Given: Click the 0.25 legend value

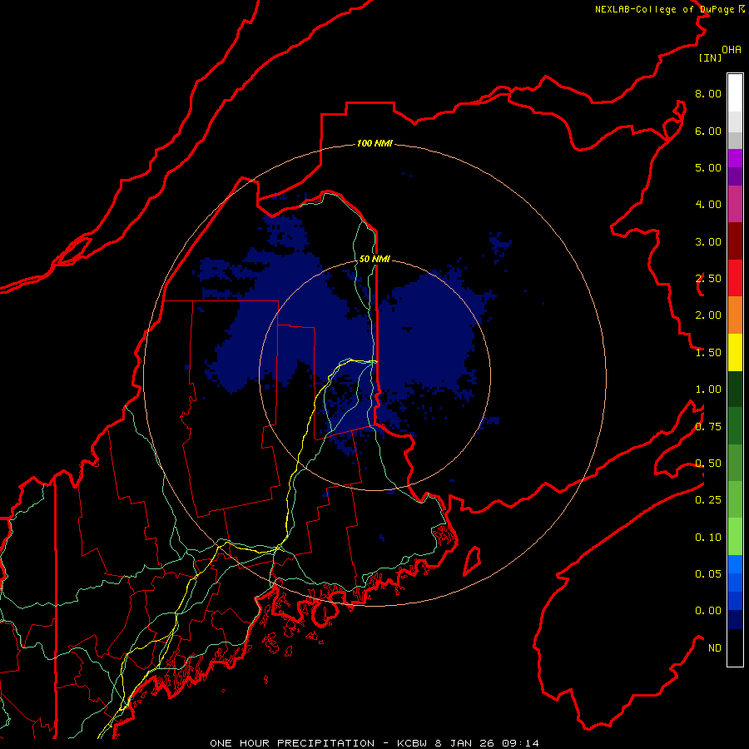Looking at the screenshot, I should (x=708, y=500).
